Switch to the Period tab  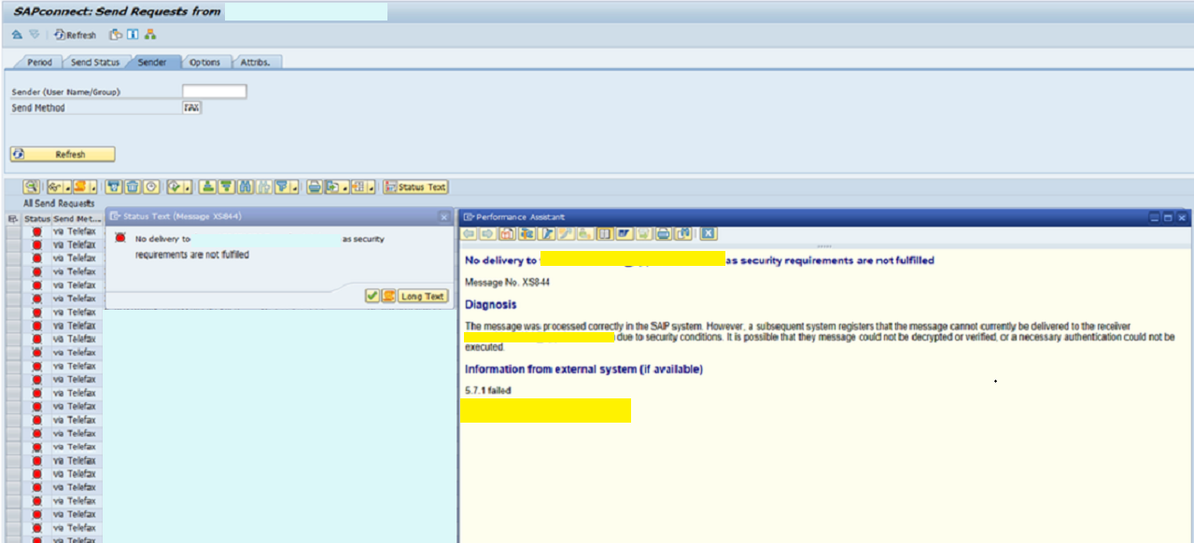coord(39,63)
